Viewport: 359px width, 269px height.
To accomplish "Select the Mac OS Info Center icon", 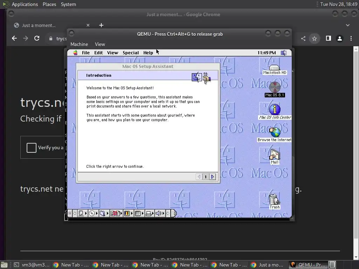I will [x=275, y=112].
